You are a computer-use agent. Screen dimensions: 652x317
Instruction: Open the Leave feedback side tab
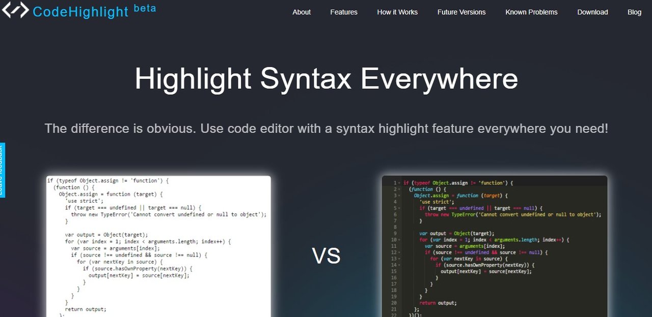pos(2,170)
